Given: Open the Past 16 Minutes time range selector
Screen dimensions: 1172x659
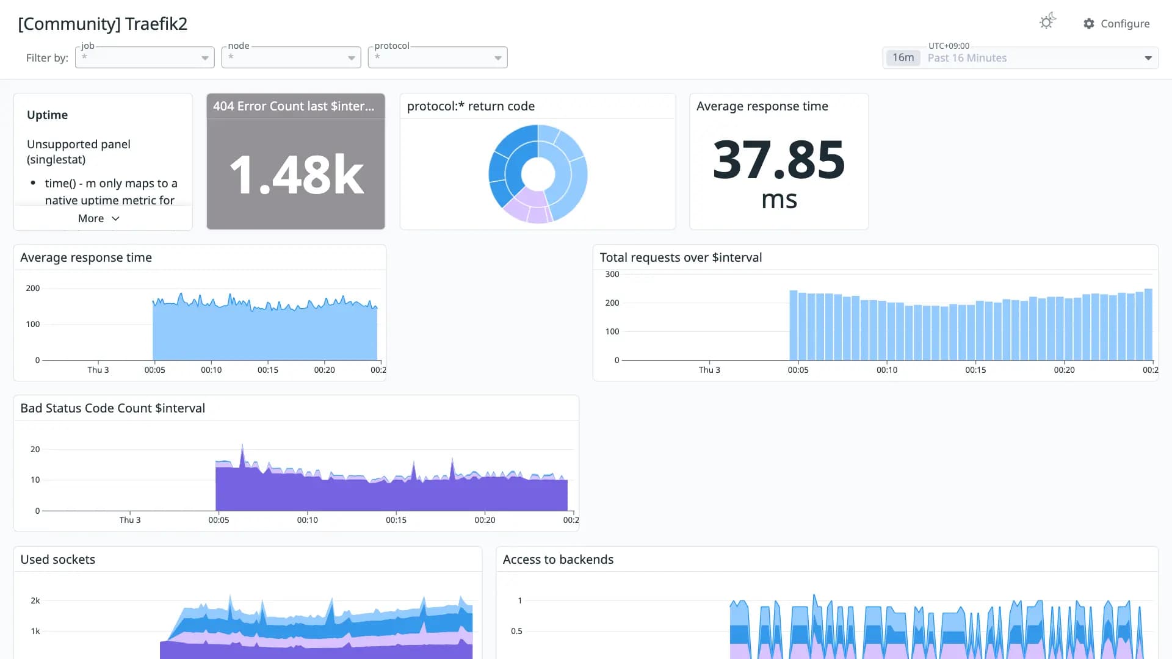Looking at the screenshot, I should 1020,58.
